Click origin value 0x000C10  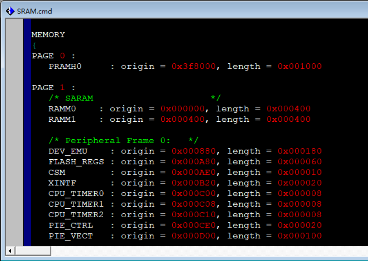pyautogui.click(x=194, y=215)
